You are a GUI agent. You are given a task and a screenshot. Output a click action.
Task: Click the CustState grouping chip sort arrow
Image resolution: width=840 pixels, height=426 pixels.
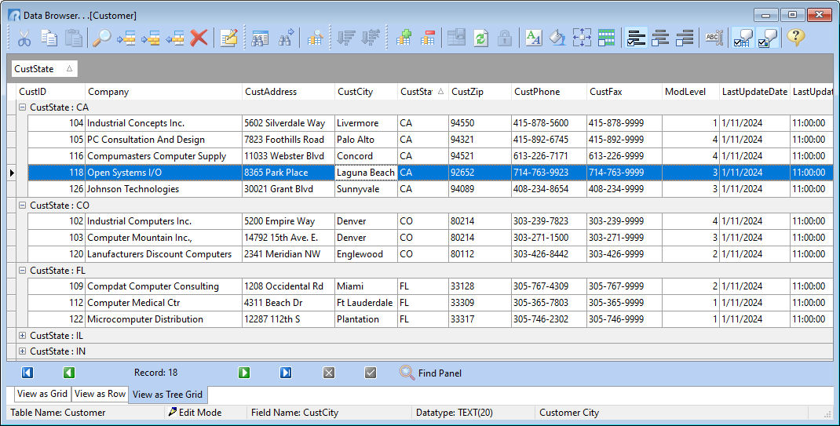click(70, 68)
